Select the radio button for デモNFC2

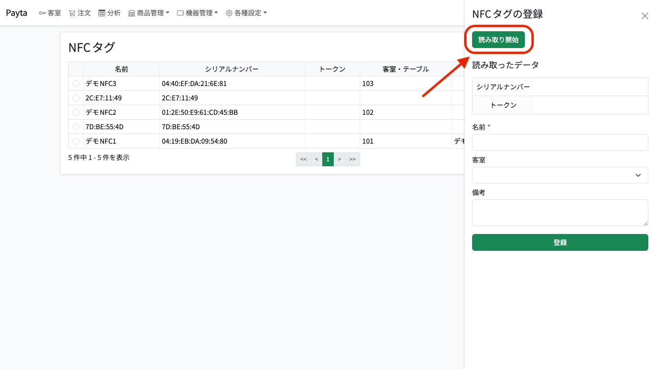pos(76,112)
